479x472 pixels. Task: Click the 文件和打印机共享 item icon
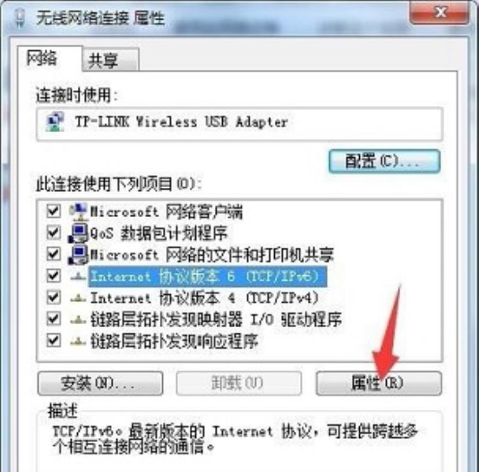(78, 255)
